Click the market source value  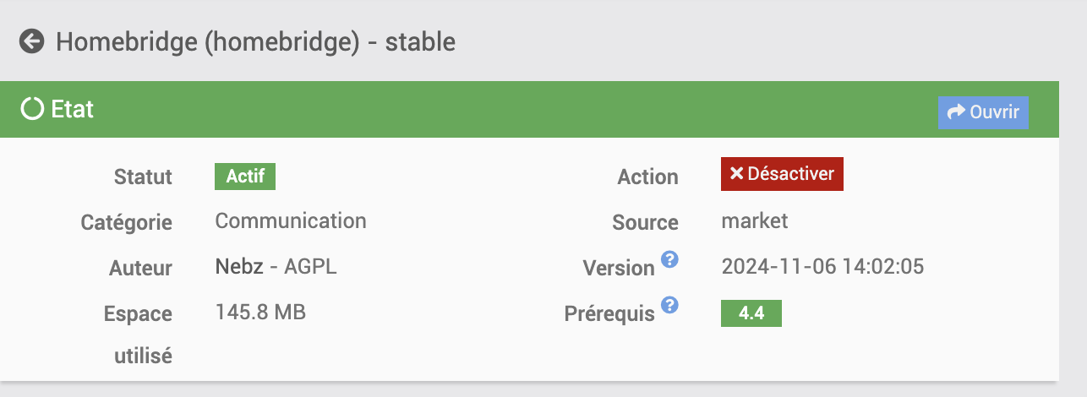[x=754, y=221]
